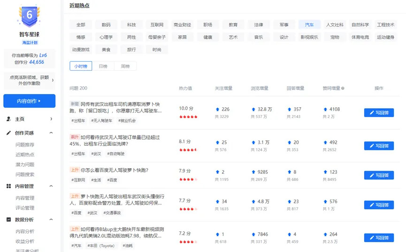
Task: Click 写回答 for the 订单量超过45% question
Action: tap(379, 146)
